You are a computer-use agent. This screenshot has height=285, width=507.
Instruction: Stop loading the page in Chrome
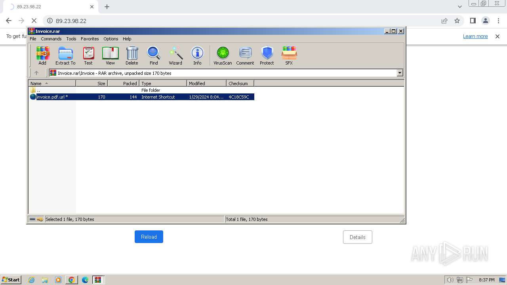34,21
